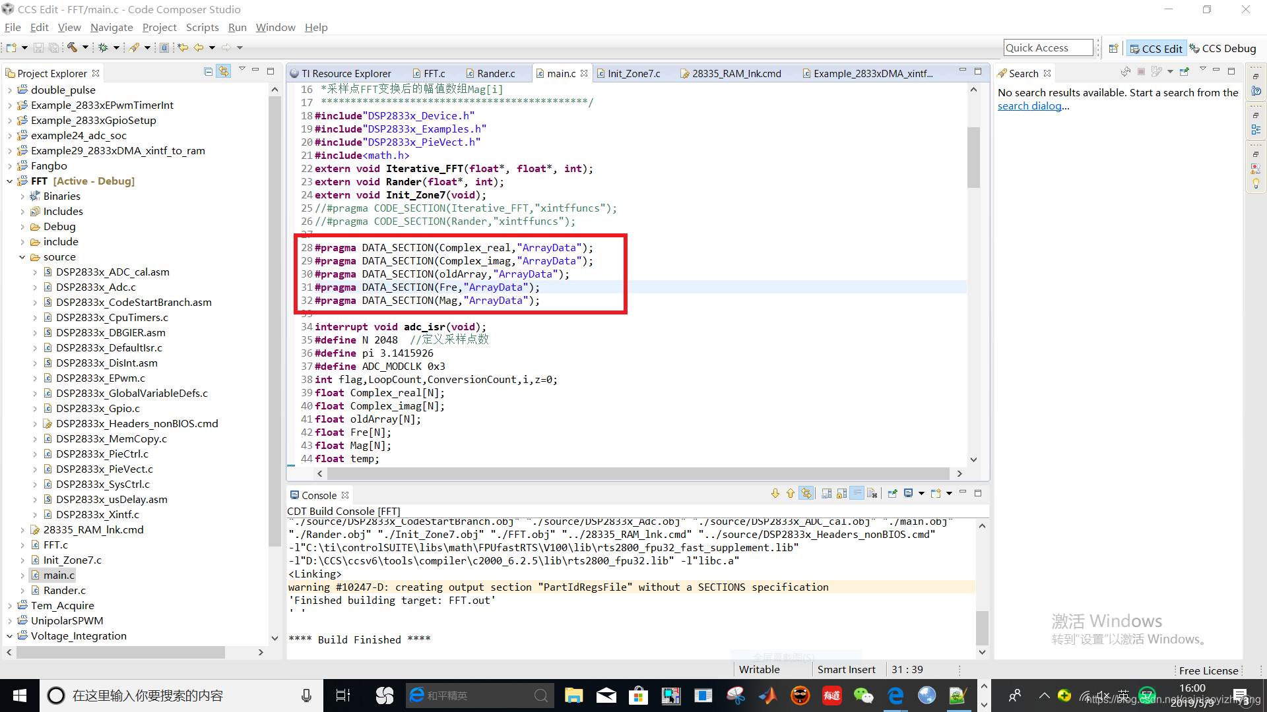This screenshot has width=1267, height=712.
Task: Click in the Quick Access field
Action: click(x=1048, y=47)
